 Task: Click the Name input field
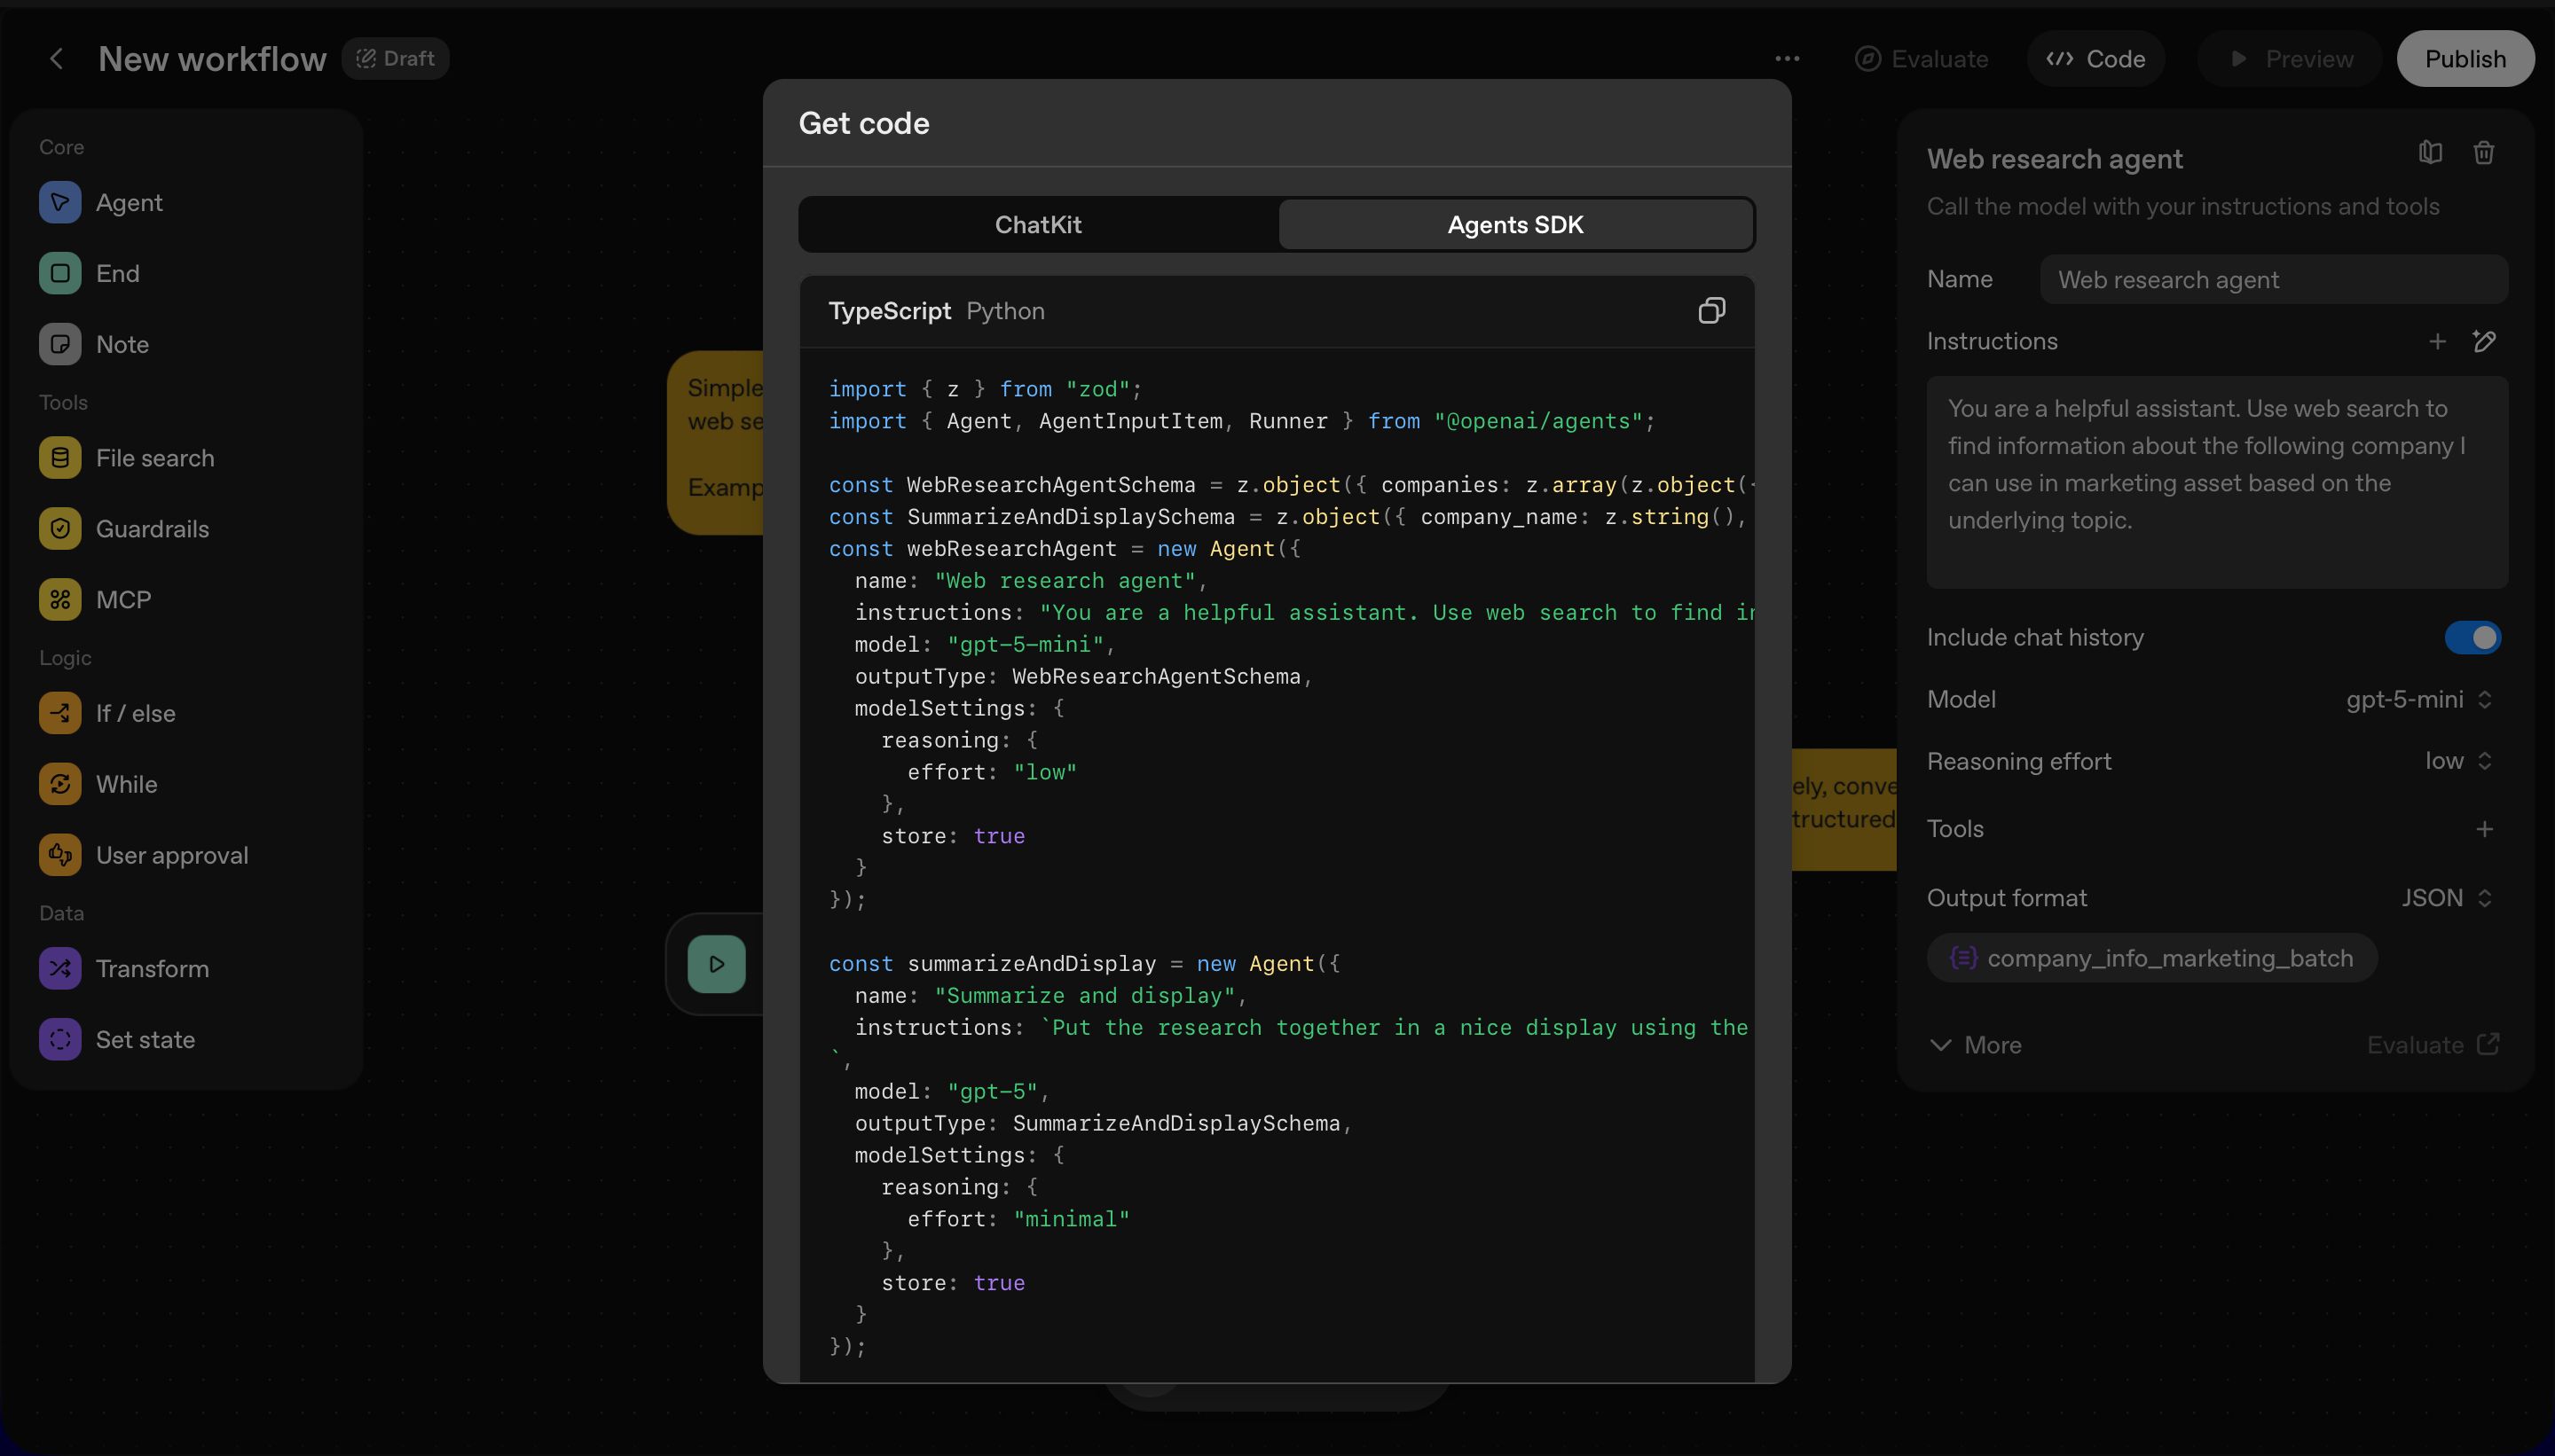pyautogui.click(x=2273, y=280)
